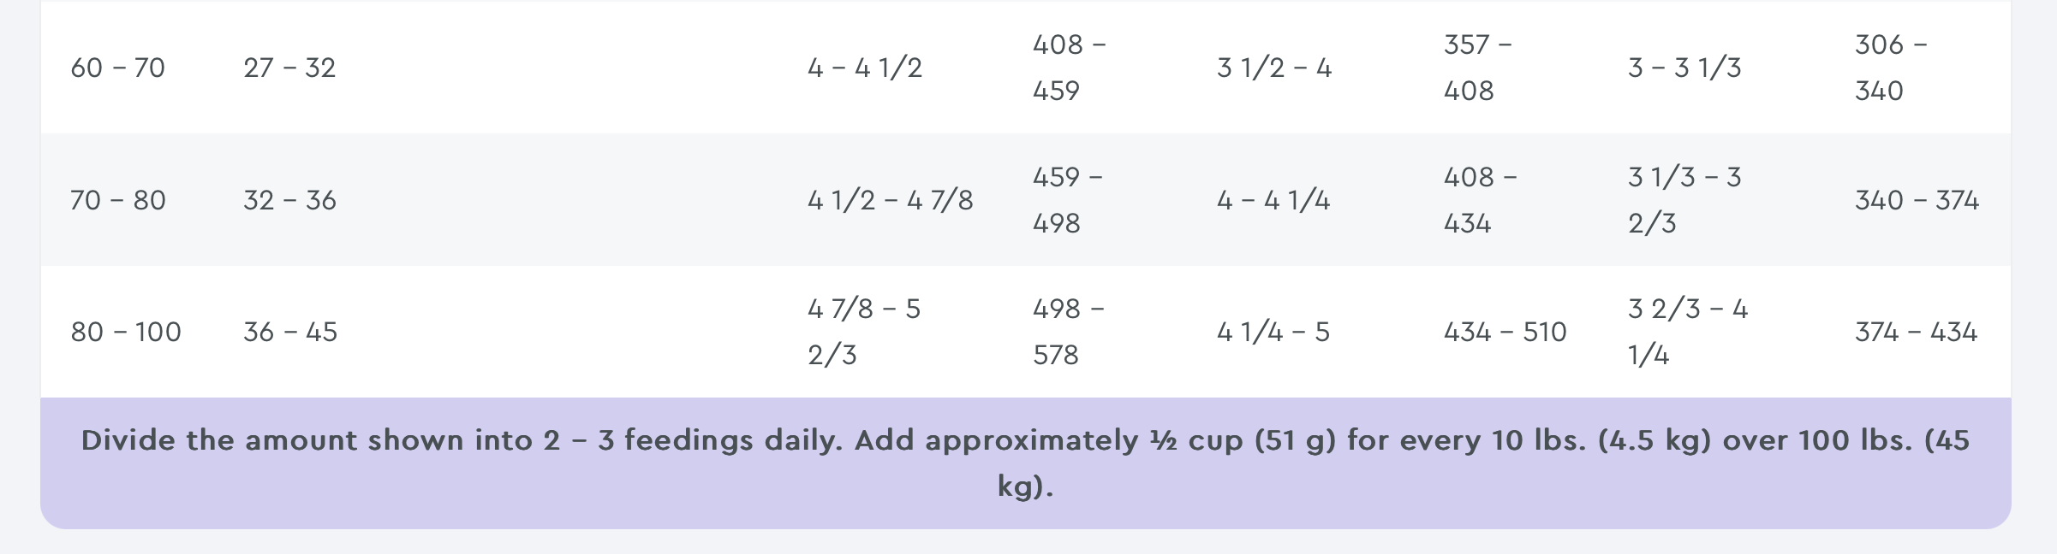Click the "4 7/8 – 5 2/3" cups cell

click(x=864, y=332)
